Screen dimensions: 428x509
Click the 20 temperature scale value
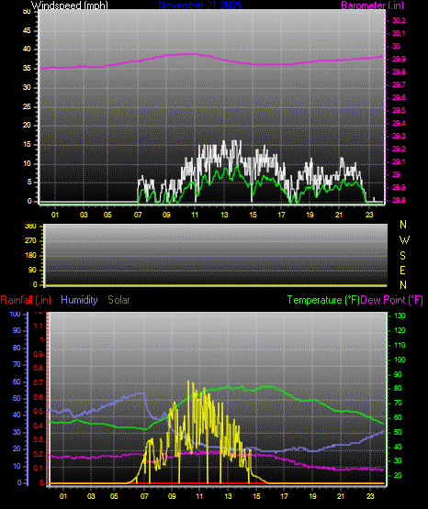398,475
